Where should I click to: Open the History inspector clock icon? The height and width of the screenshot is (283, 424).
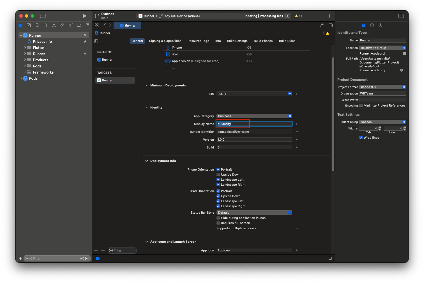[372, 25]
